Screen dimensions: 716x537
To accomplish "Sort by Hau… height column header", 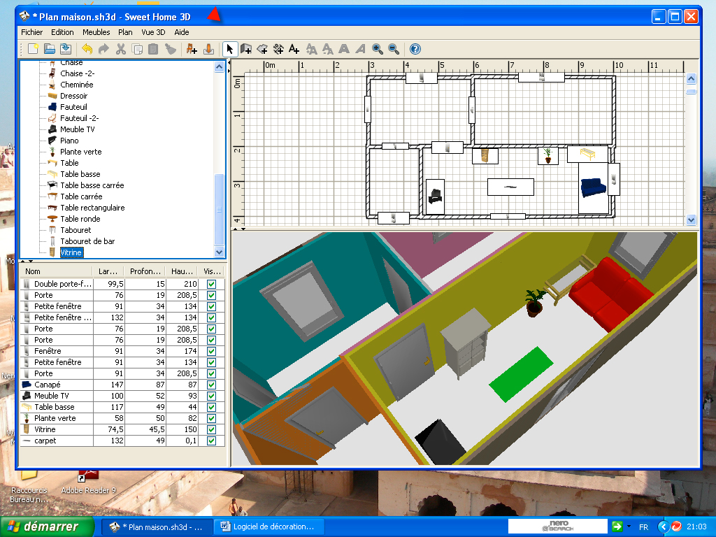I will (182, 271).
